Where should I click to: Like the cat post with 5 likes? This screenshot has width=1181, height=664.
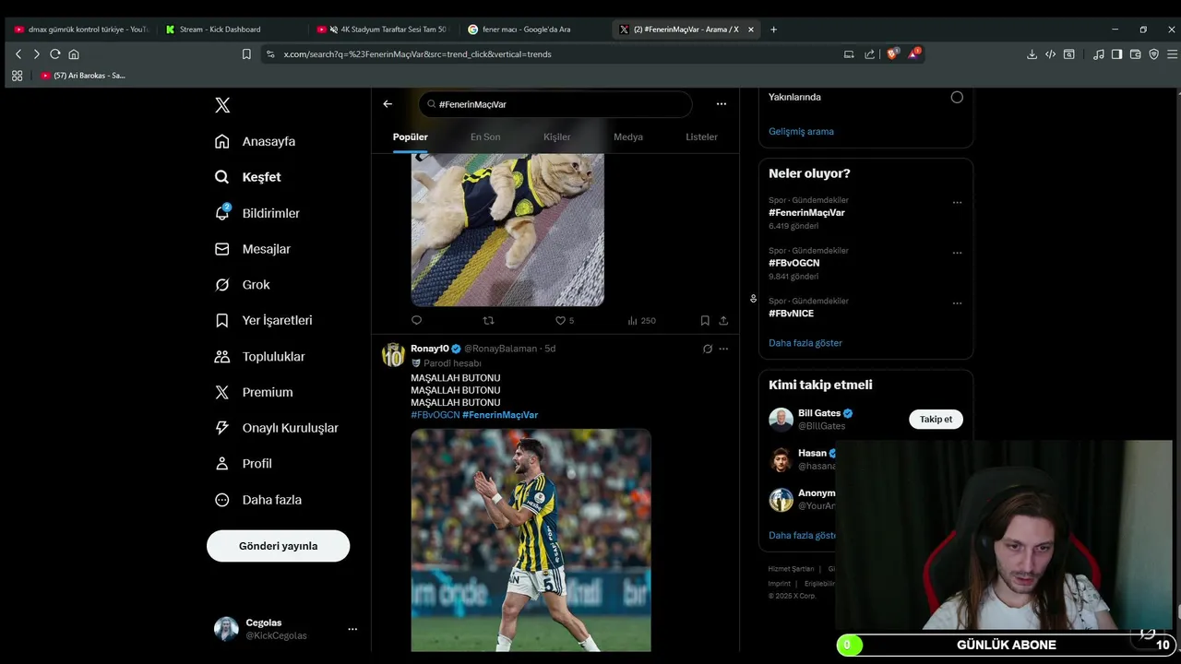click(564, 321)
